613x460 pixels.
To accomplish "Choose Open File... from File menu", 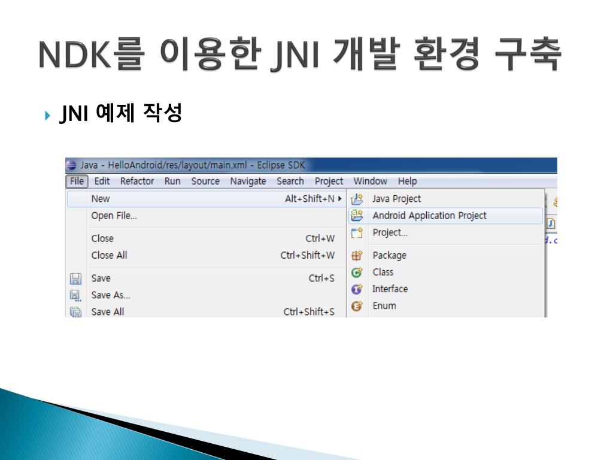I will [x=207, y=216].
